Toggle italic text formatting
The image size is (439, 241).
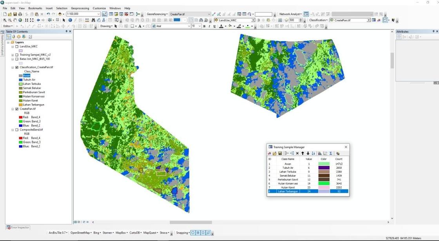(x=209, y=26)
